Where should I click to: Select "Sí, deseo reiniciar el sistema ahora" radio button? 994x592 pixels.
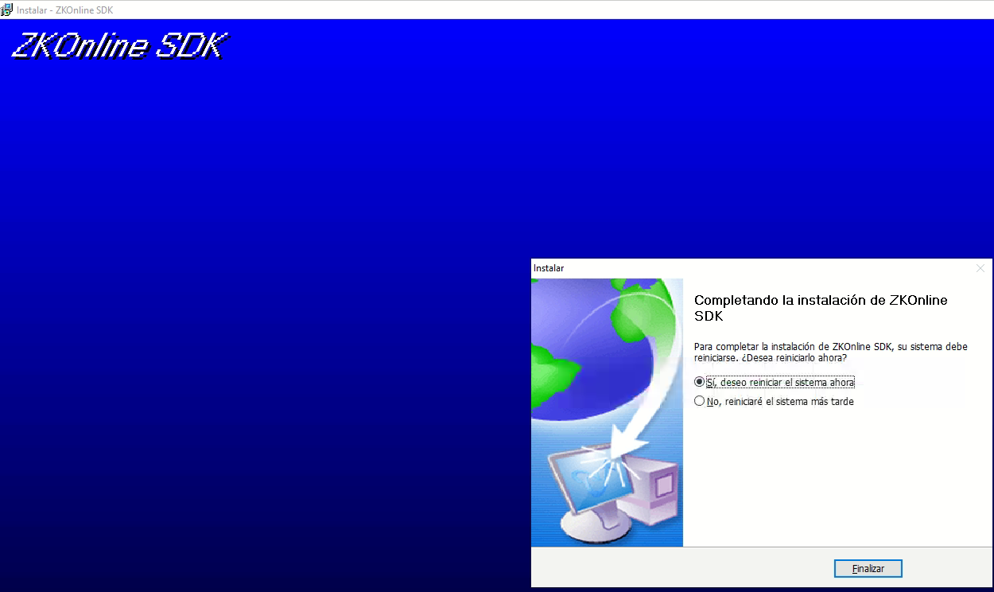click(700, 382)
